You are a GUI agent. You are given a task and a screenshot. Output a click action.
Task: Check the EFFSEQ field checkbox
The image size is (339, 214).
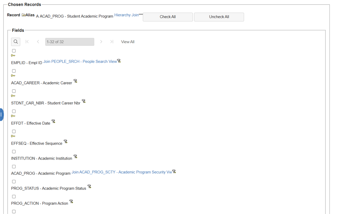click(14, 131)
